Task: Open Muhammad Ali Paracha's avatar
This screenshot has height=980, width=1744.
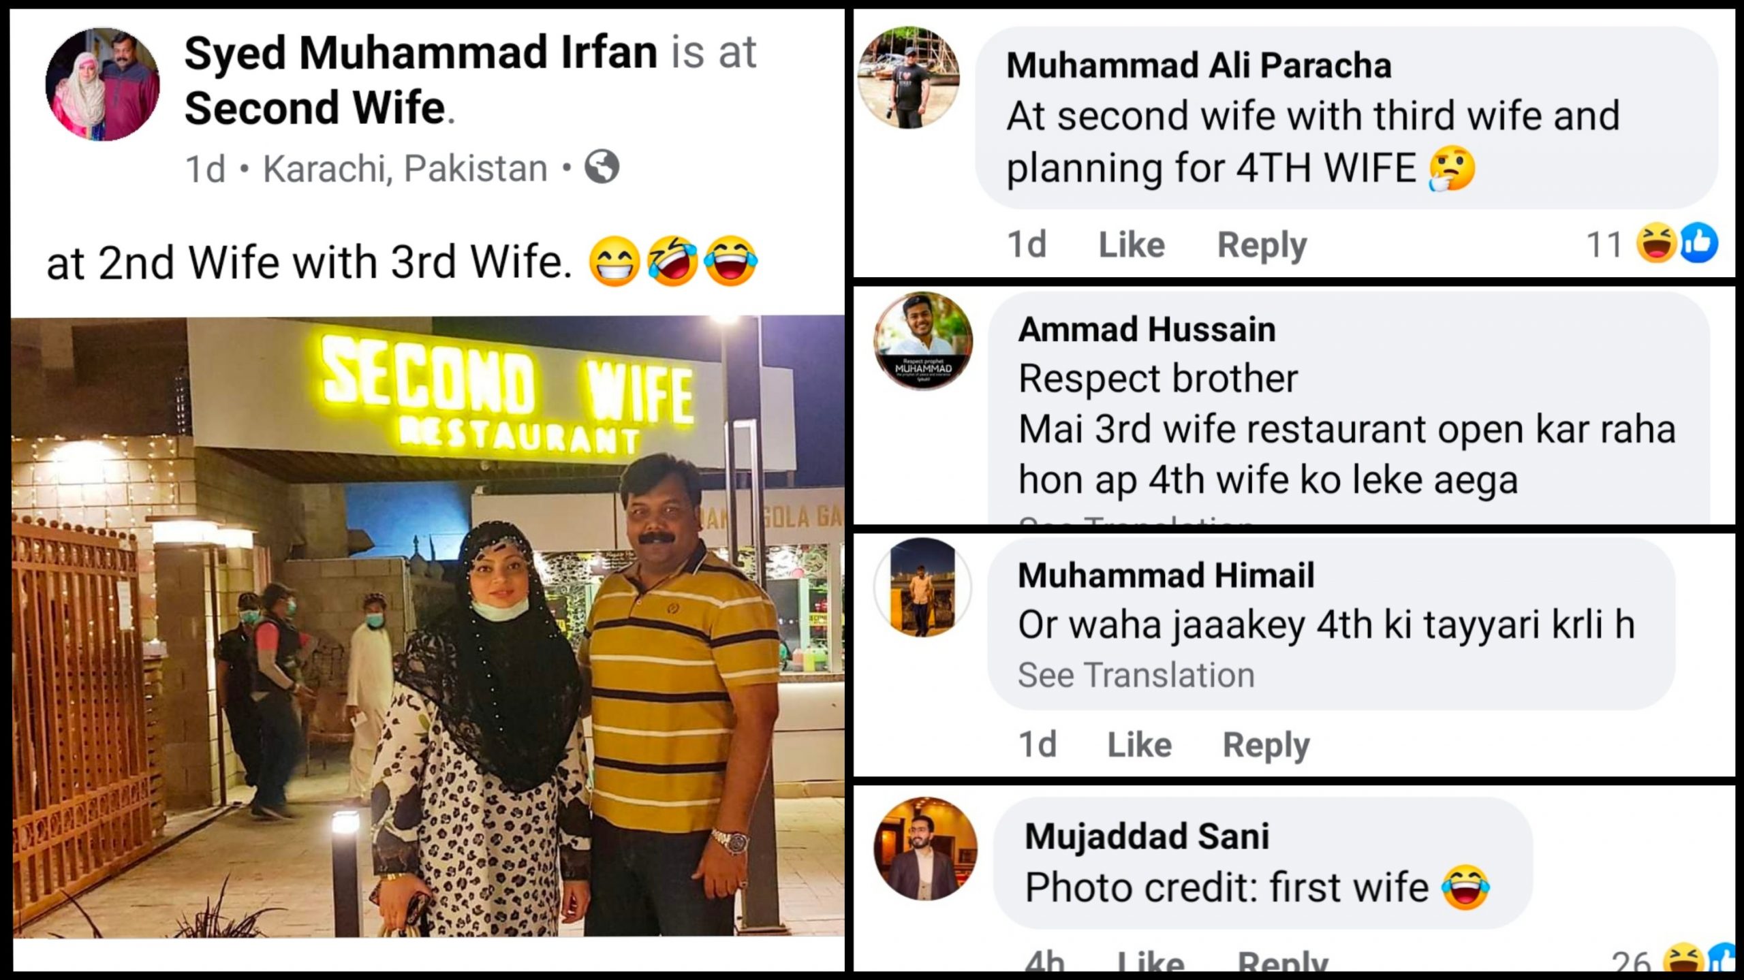Action: [909, 77]
